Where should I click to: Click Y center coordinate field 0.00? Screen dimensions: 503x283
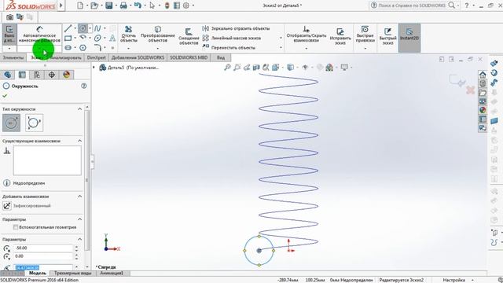pyautogui.click(x=44, y=256)
